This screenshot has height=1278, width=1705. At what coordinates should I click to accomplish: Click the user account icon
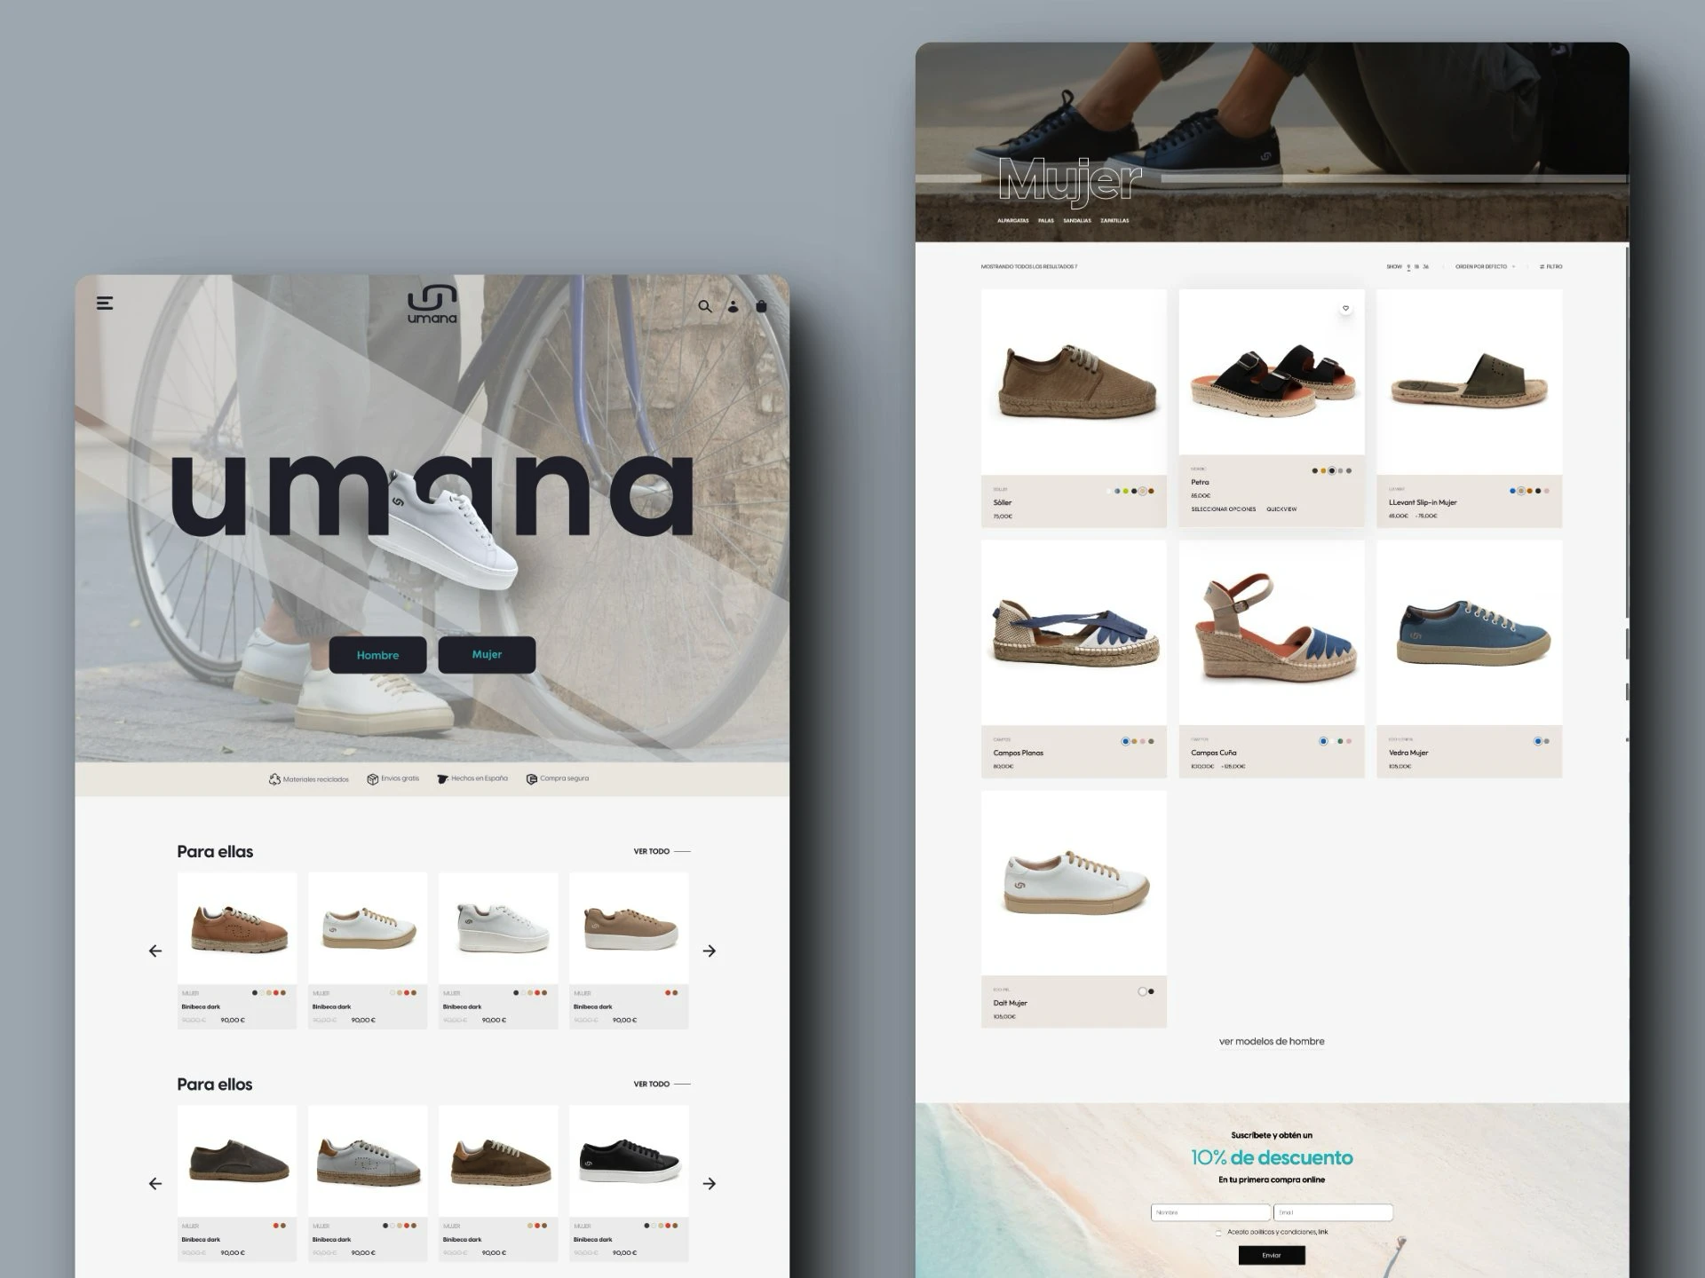tap(734, 306)
